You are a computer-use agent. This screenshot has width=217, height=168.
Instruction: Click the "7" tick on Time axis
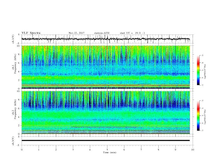coord(141,150)
